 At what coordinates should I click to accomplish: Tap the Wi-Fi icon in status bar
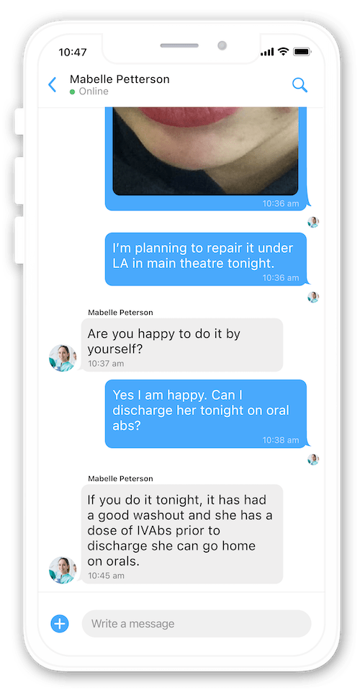[x=283, y=52]
